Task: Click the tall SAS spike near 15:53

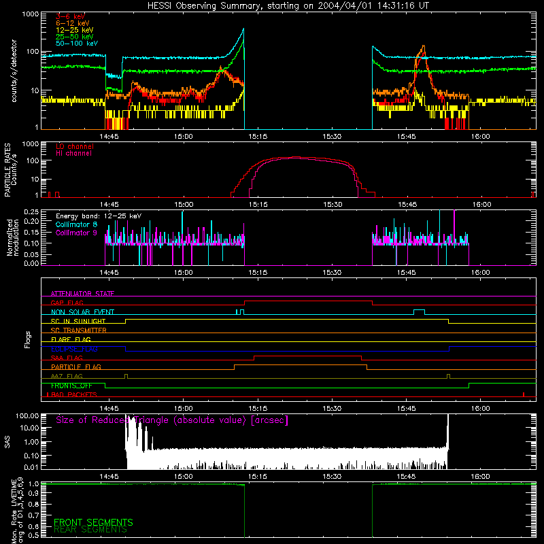Action: [448, 430]
